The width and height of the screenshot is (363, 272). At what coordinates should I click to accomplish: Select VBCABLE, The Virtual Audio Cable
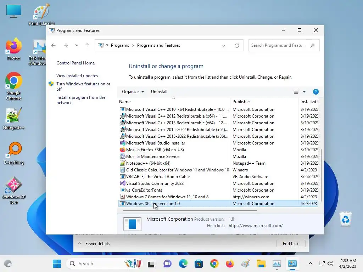[x=218, y=177]
